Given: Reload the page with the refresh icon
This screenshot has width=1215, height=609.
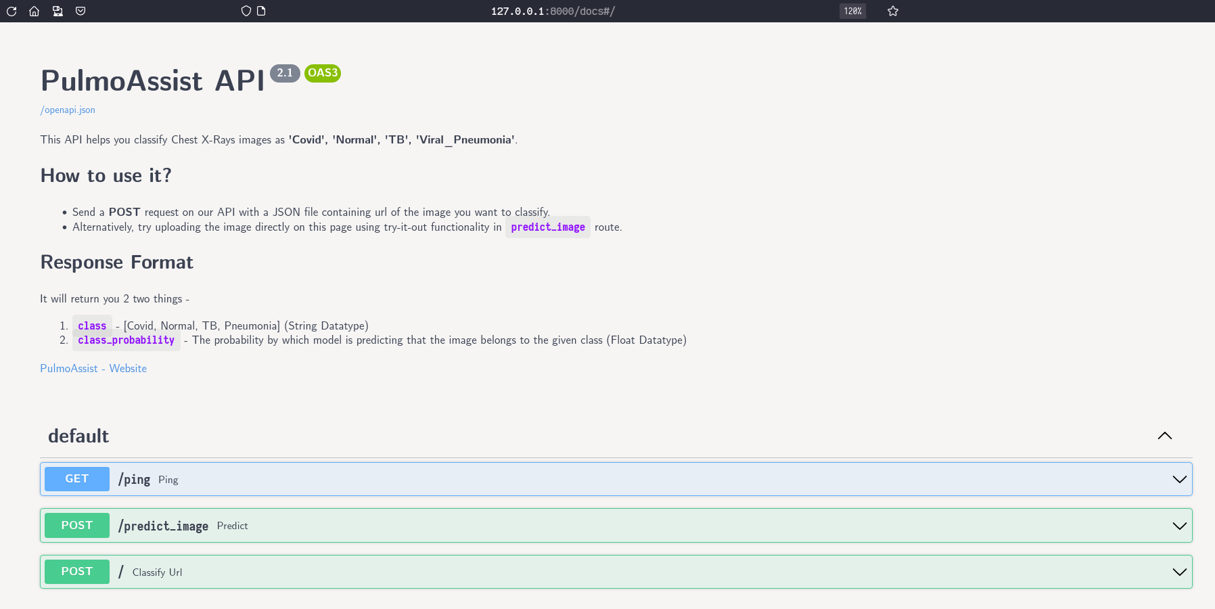Looking at the screenshot, I should [x=12, y=11].
